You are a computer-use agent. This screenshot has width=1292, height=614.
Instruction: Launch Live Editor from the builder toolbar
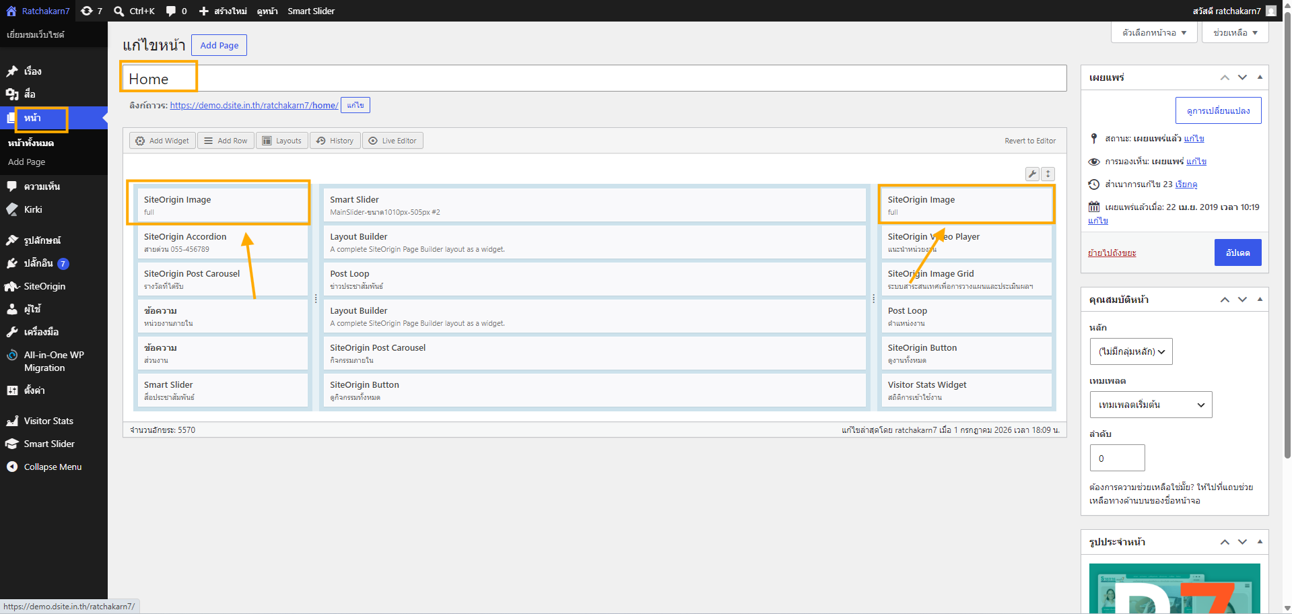coord(393,141)
